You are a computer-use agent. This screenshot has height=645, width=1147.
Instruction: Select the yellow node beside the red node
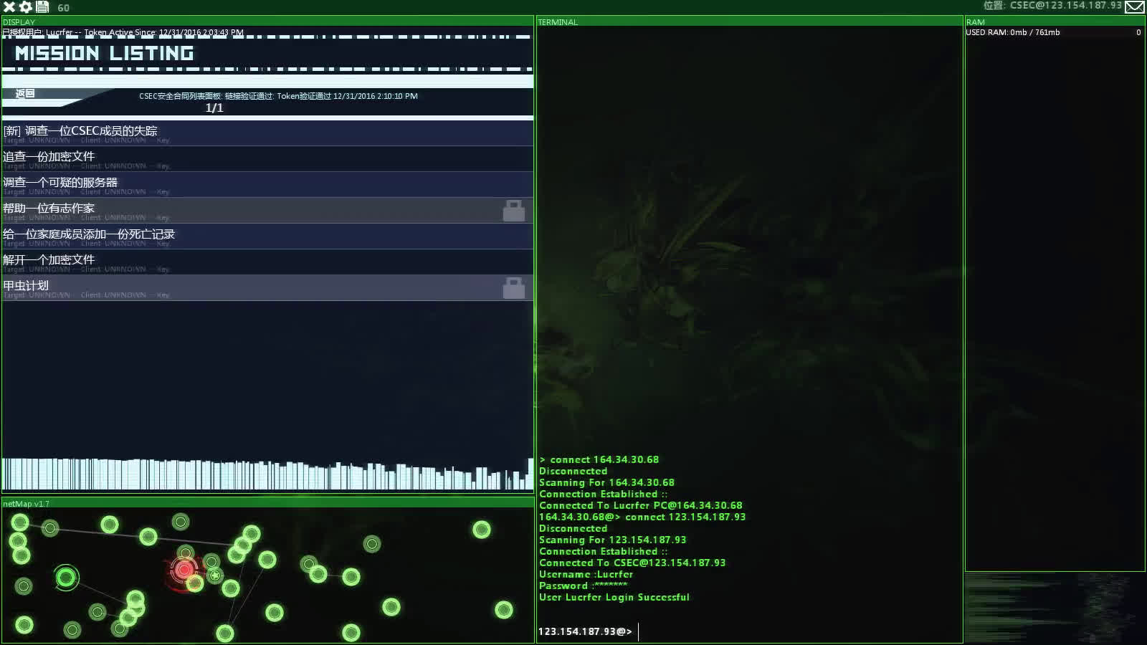(195, 583)
